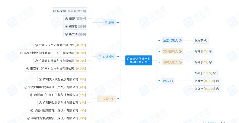Click plus icon beside 陈文亭 董事兼总经理
Image resolution: width=239 pixels, height=123 pixels.
click(x=55, y=11)
